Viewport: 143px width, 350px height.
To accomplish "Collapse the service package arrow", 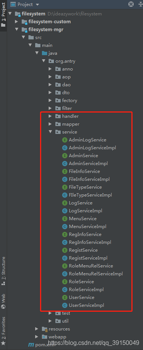I will click(x=50, y=132).
